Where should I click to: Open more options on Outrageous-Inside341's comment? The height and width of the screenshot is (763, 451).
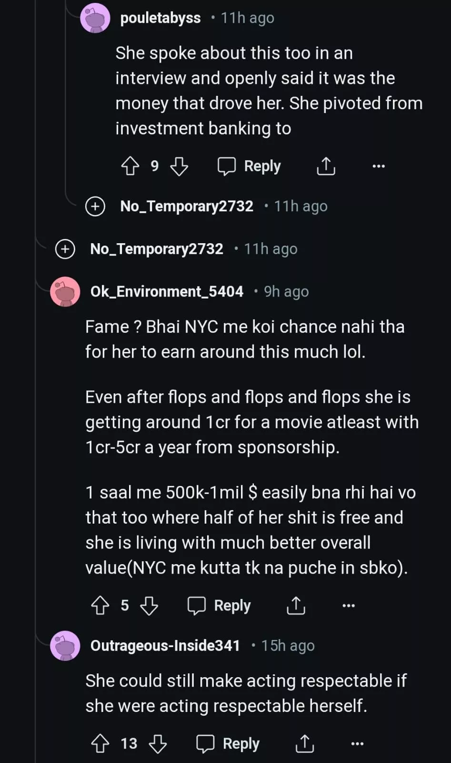coord(357,743)
